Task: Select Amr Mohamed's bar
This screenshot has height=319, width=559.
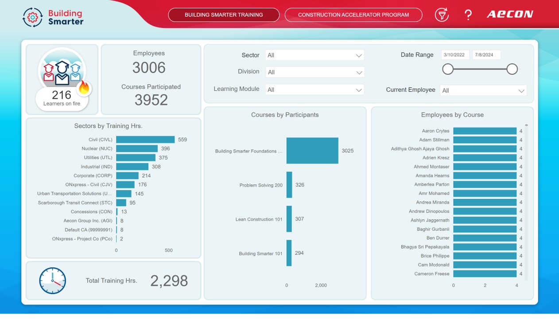Action: (x=485, y=194)
